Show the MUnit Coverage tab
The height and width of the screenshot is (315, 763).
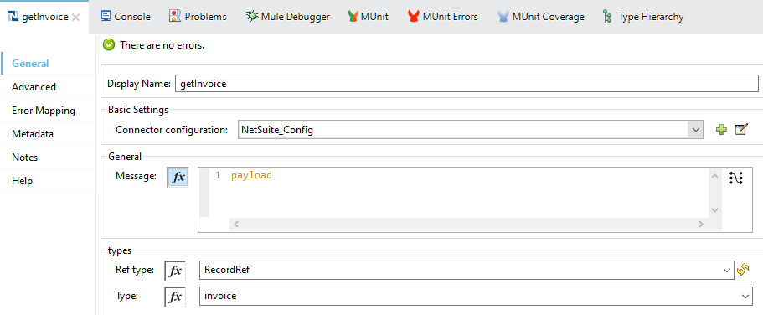tap(540, 17)
